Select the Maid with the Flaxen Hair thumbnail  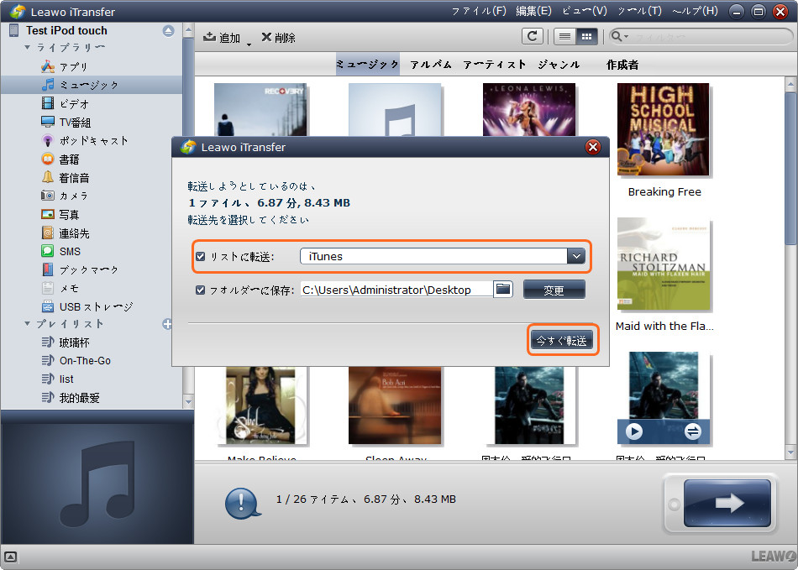point(663,264)
